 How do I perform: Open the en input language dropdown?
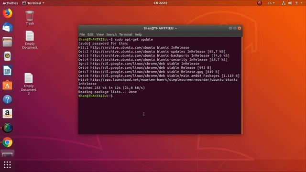coord(271,3)
